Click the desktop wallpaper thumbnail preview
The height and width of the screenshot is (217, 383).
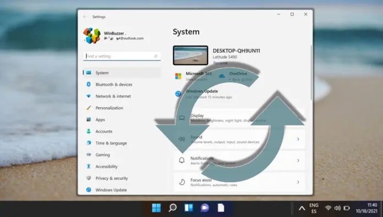coord(190,55)
